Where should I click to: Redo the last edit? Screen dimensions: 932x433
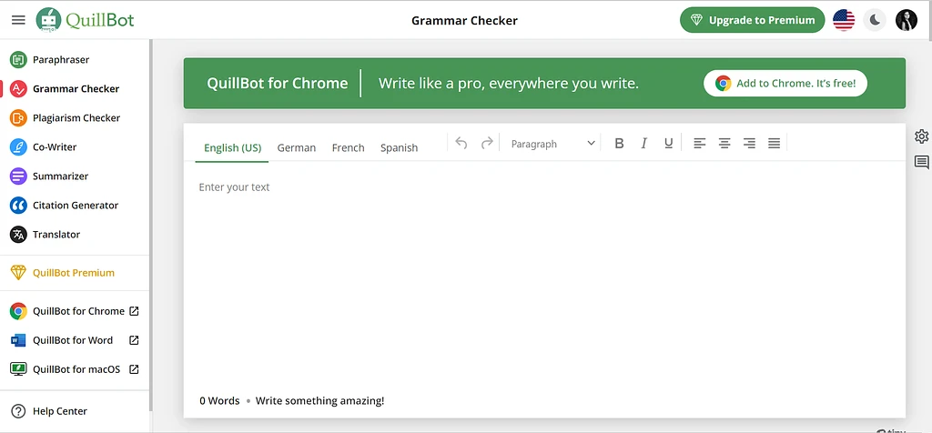coord(487,143)
